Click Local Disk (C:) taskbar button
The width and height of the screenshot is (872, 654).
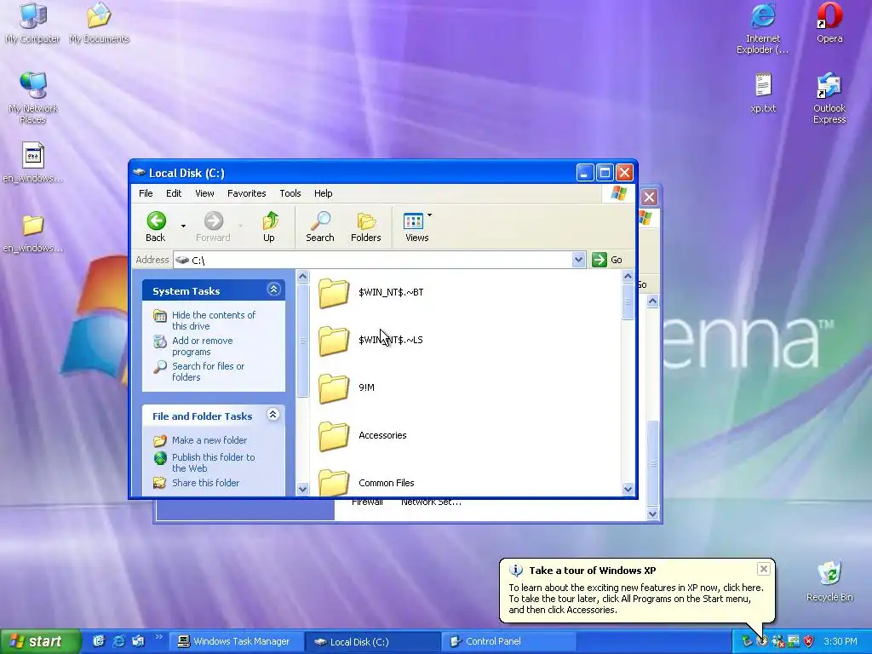(373, 641)
